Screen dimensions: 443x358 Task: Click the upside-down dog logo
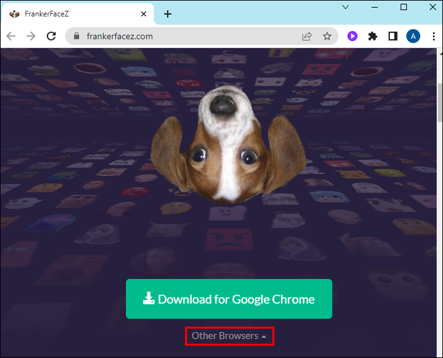(228, 145)
